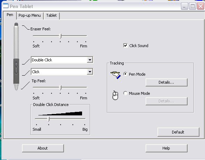Click the Small label under distance slider
Viewport: 205px width, 160px height.
click(37, 129)
